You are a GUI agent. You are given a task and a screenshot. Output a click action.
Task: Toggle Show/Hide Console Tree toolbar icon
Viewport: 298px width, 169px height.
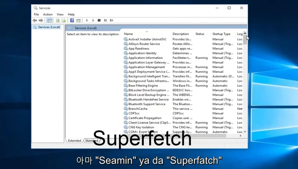click(x=49, y=20)
